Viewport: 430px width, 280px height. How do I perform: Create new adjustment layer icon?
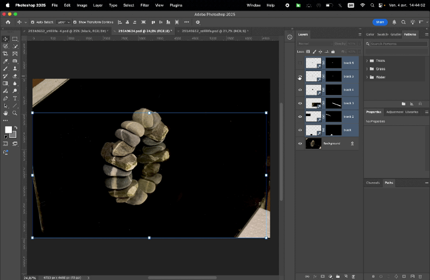pyautogui.click(x=330, y=276)
